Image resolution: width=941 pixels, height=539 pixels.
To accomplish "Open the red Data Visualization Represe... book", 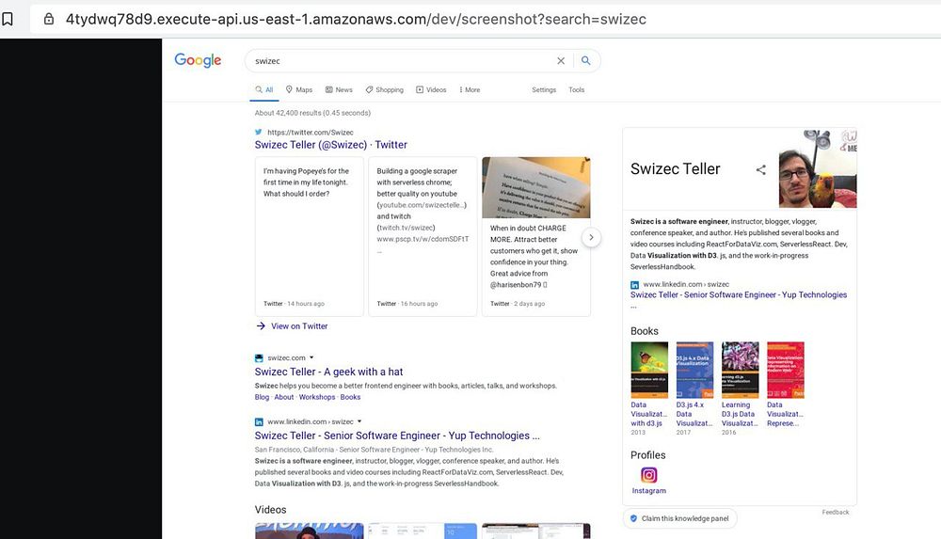I will (786, 370).
